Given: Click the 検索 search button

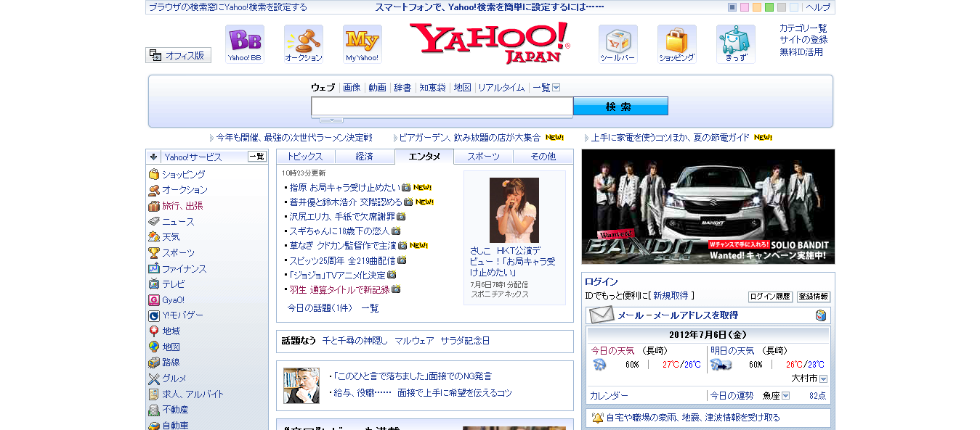Looking at the screenshot, I should point(620,107).
